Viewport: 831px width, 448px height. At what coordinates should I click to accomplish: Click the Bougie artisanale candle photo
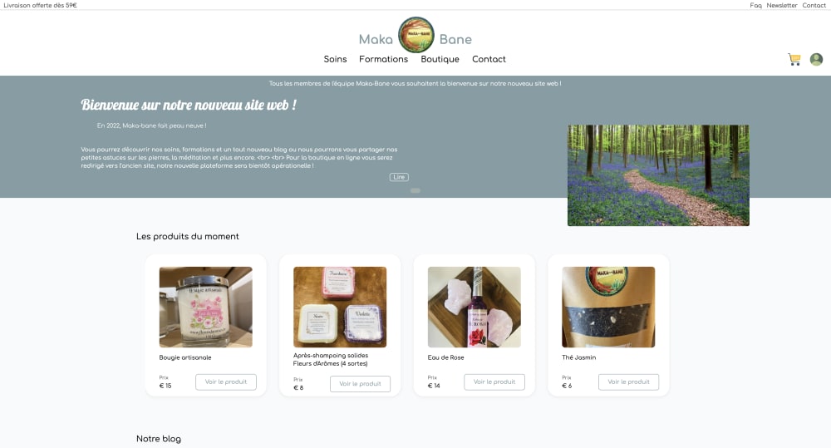[205, 307]
